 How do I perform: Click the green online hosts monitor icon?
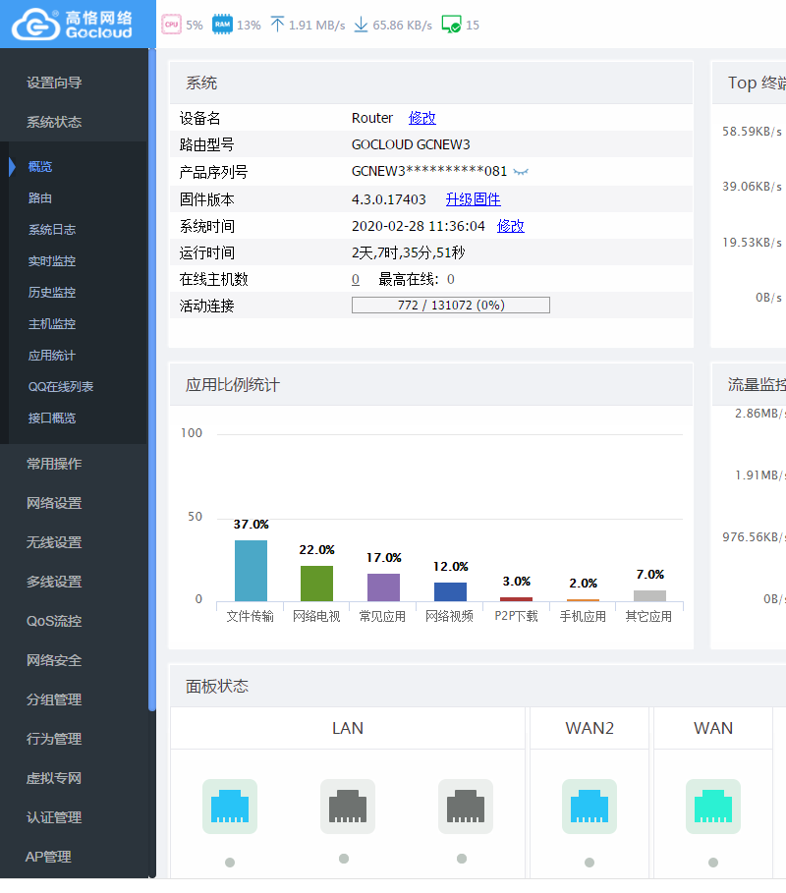point(451,25)
